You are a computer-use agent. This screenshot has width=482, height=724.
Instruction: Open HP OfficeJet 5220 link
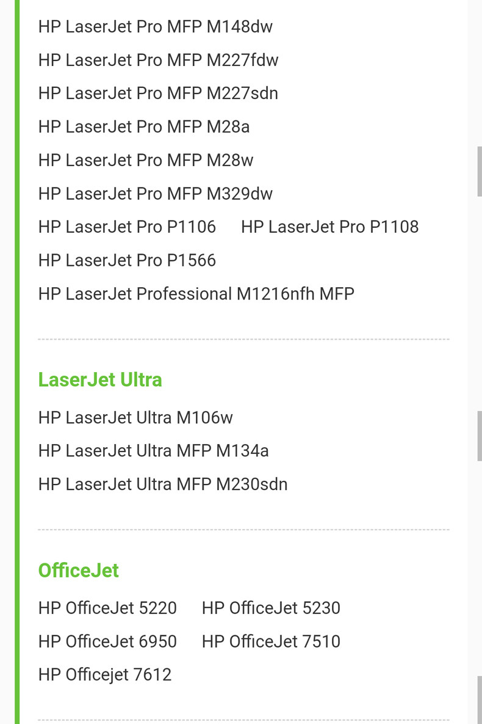(x=107, y=609)
